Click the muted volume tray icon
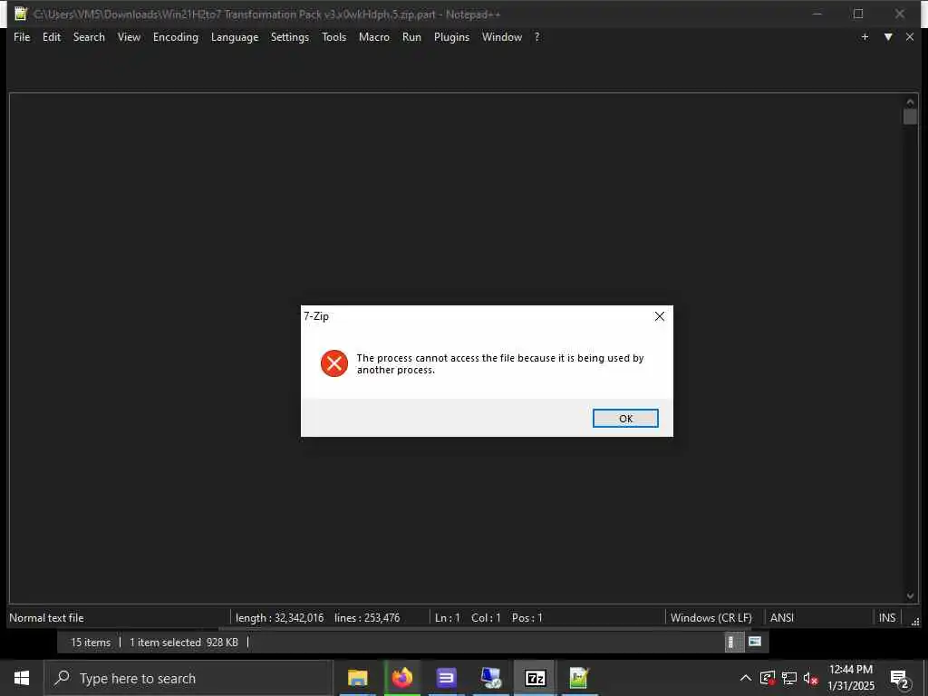Viewport: 928px width, 696px height. point(810,678)
